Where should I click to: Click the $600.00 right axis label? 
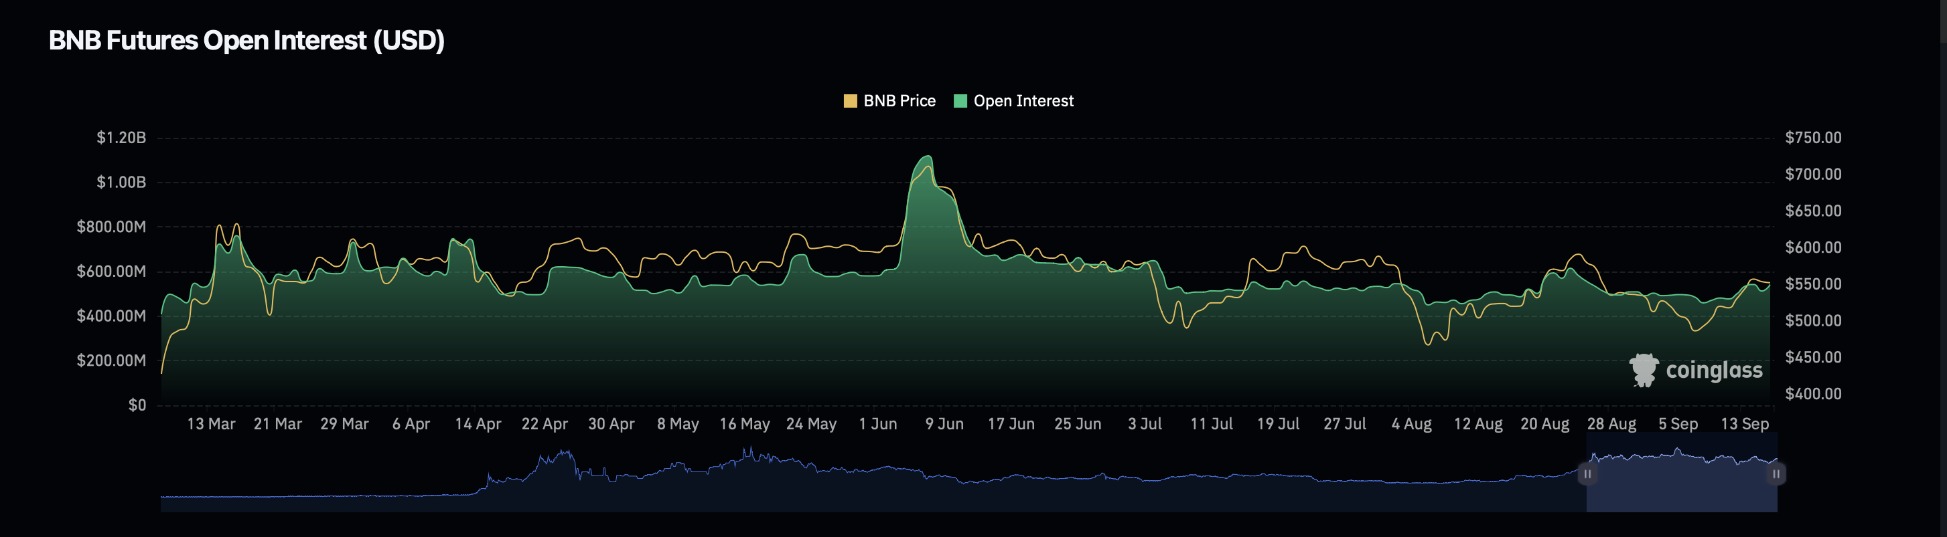(x=1813, y=247)
